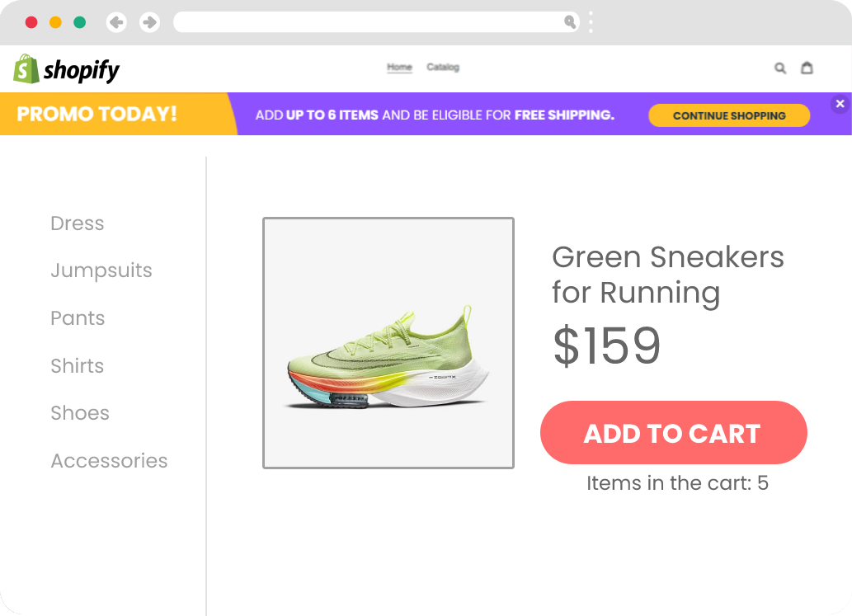This screenshot has width=852, height=616.
Task: Browse the Accessories category
Action: pyautogui.click(x=109, y=461)
